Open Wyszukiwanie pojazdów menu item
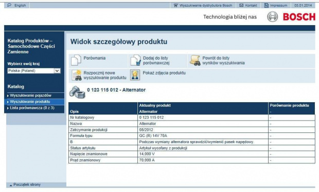 pyautogui.click(x=30, y=95)
